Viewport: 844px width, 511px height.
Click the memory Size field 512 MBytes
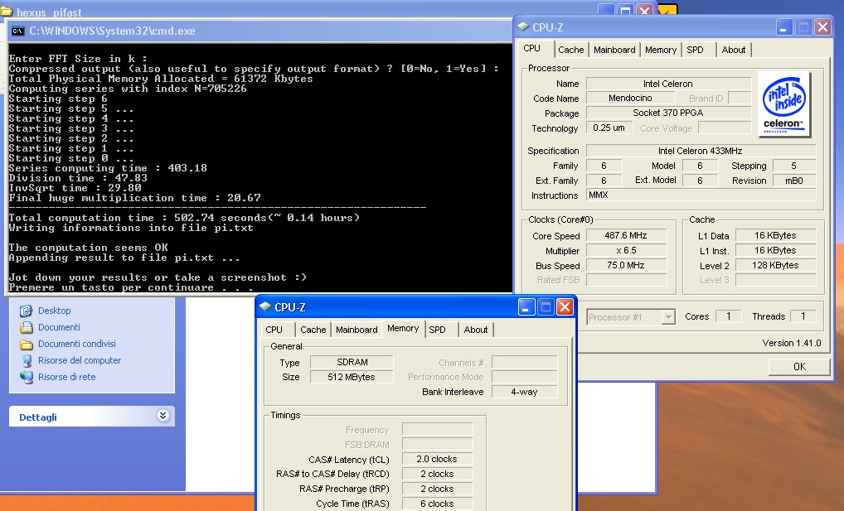point(352,377)
